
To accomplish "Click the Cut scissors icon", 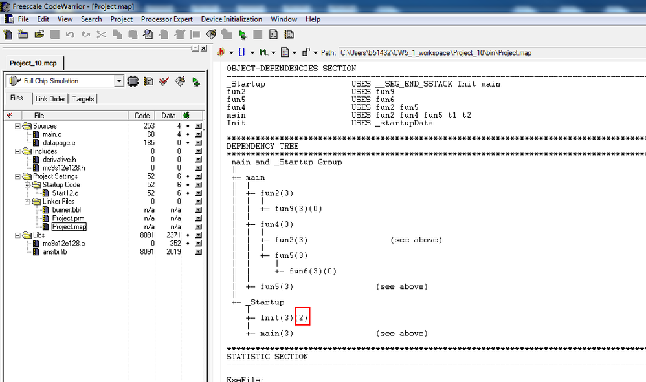I will [102, 34].
